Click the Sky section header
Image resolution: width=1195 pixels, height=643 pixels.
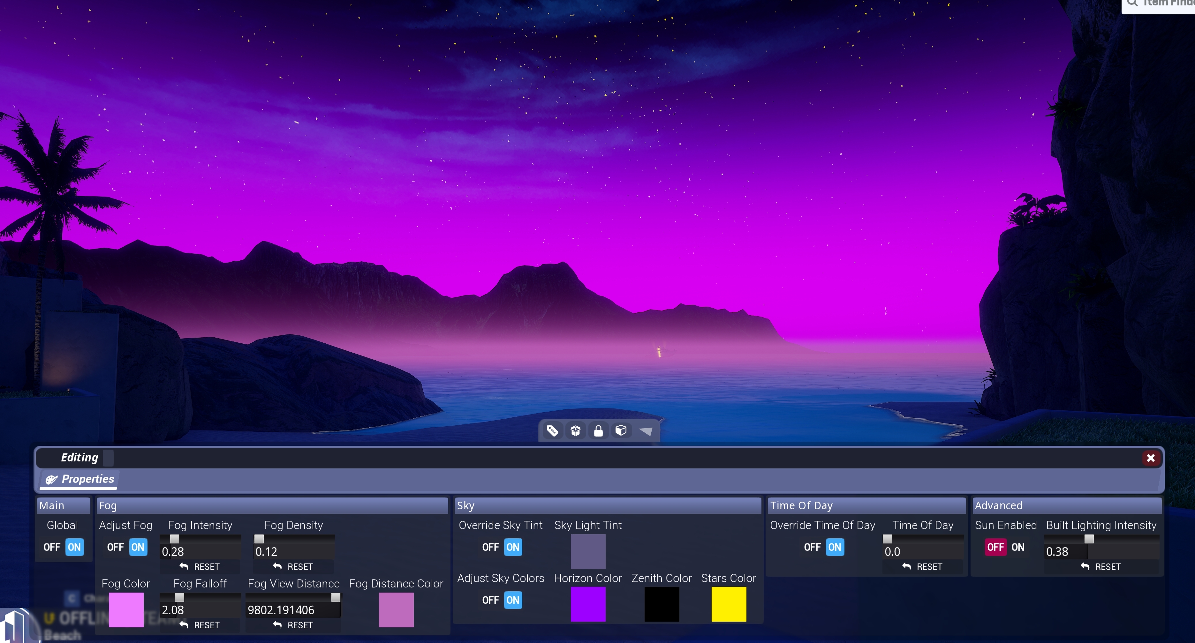click(608, 505)
